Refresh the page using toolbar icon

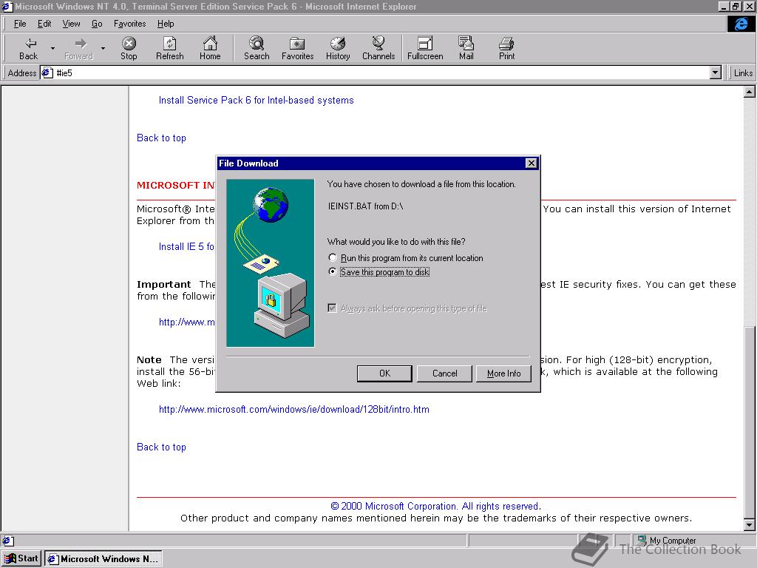tap(169, 49)
